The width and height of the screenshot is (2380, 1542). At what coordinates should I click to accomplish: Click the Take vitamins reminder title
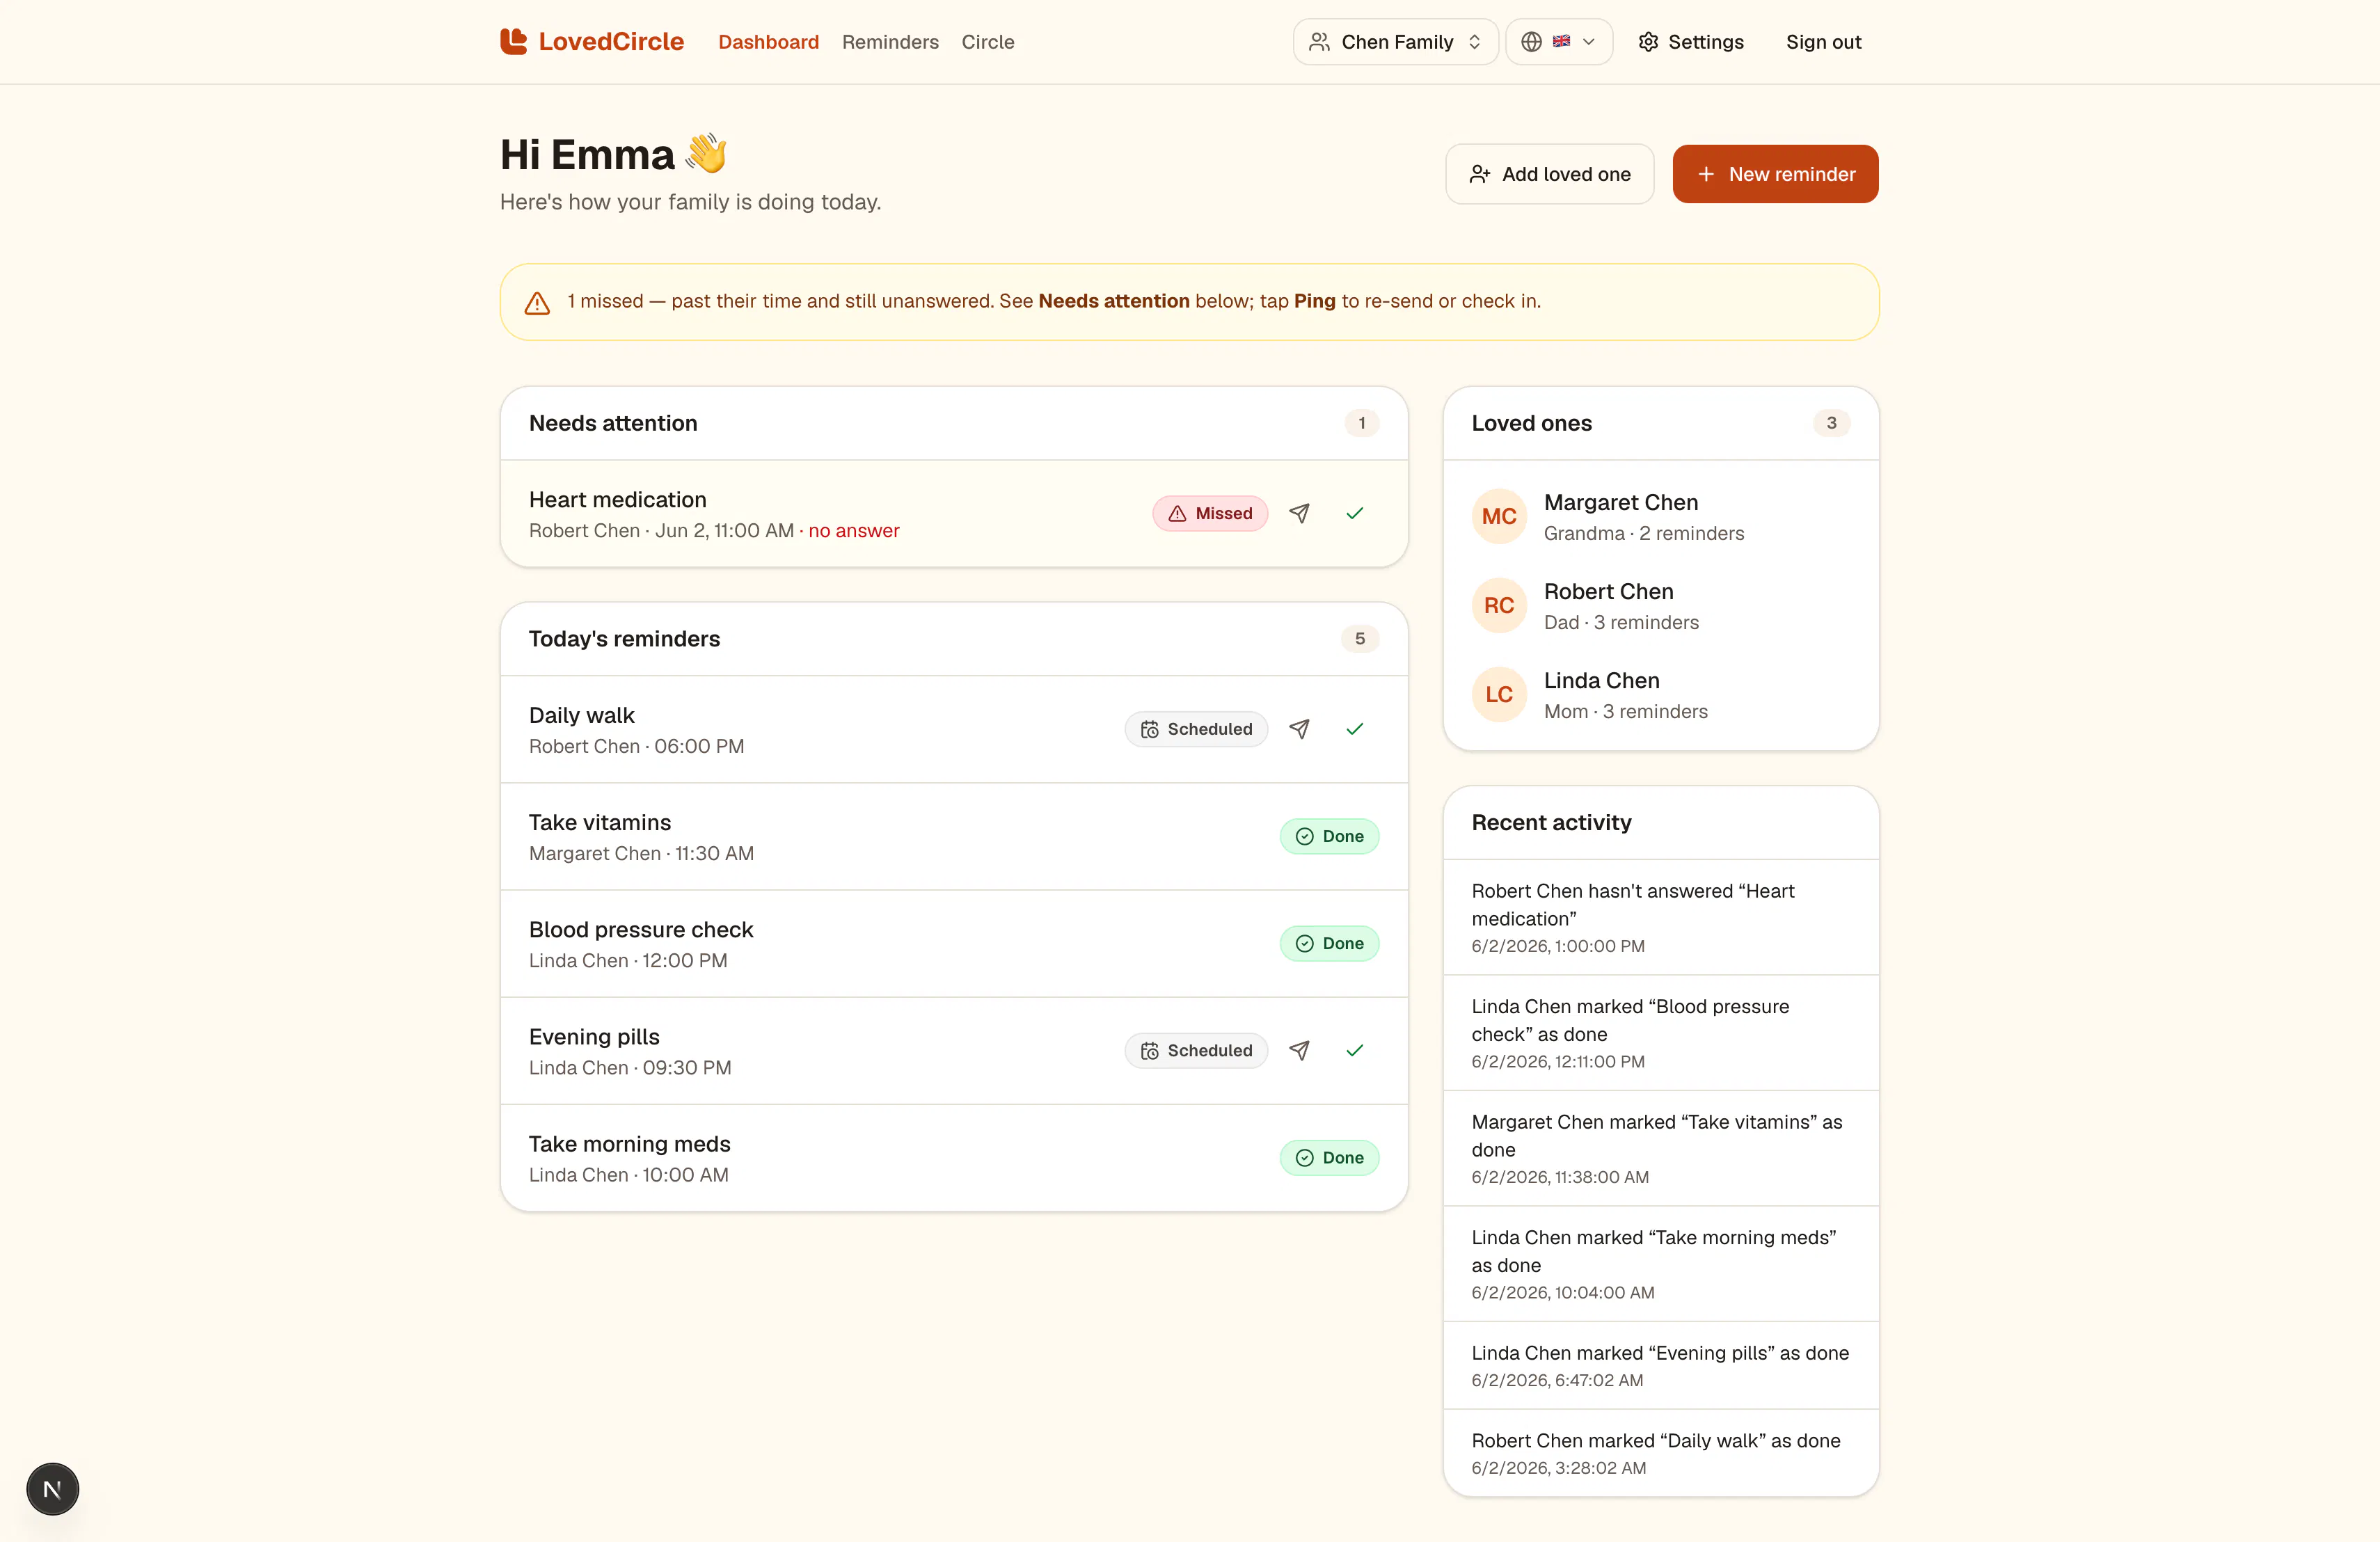599,822
